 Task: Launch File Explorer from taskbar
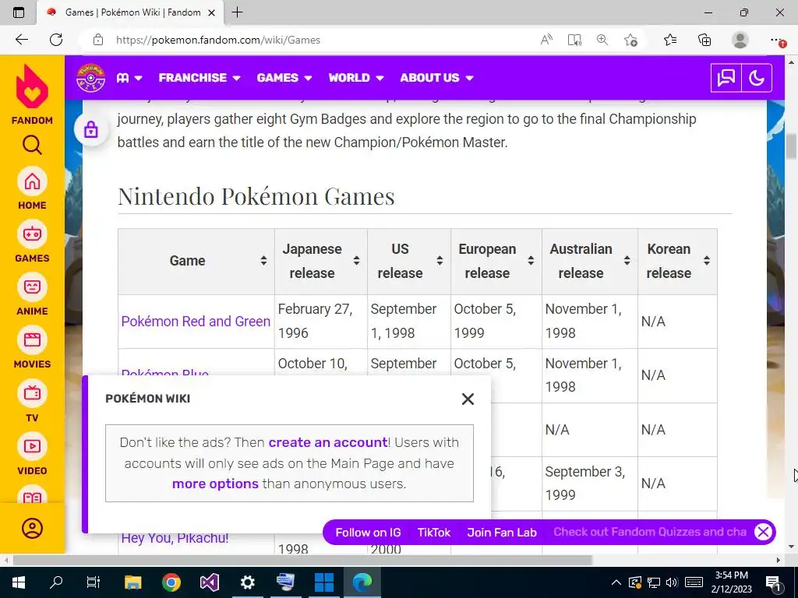pos(132,582)
